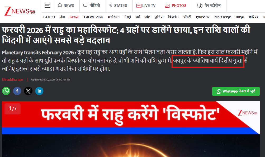Open वीडियो section in top bar
This screenshot has width=265, height=157.
coord(92,6)
